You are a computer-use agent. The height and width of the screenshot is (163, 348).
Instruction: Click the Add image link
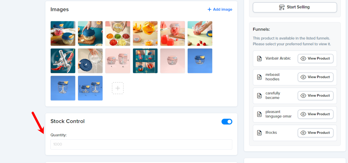click(220, 10)
